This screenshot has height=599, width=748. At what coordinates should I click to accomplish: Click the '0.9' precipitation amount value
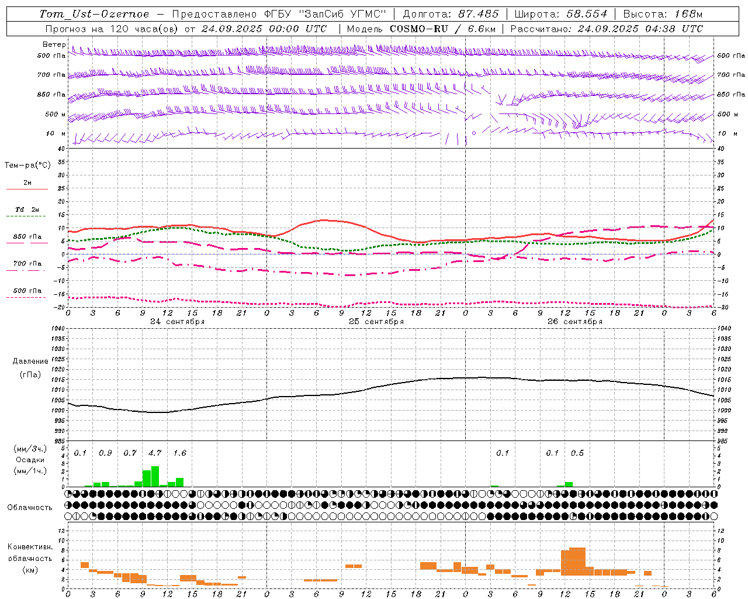click(x=105, y=453)
